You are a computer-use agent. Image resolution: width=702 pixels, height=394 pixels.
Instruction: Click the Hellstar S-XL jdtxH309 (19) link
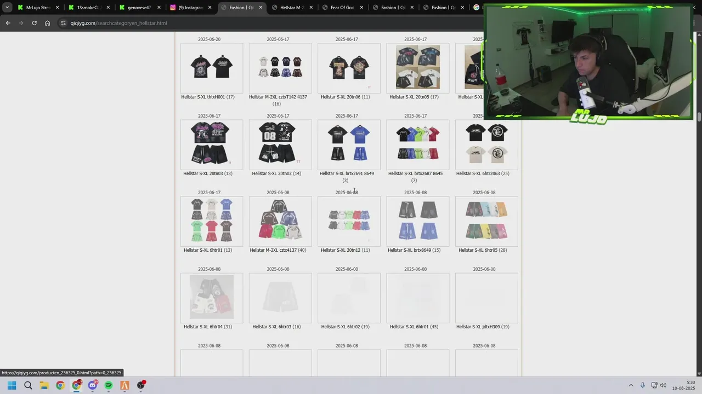(x=483, y=327)
